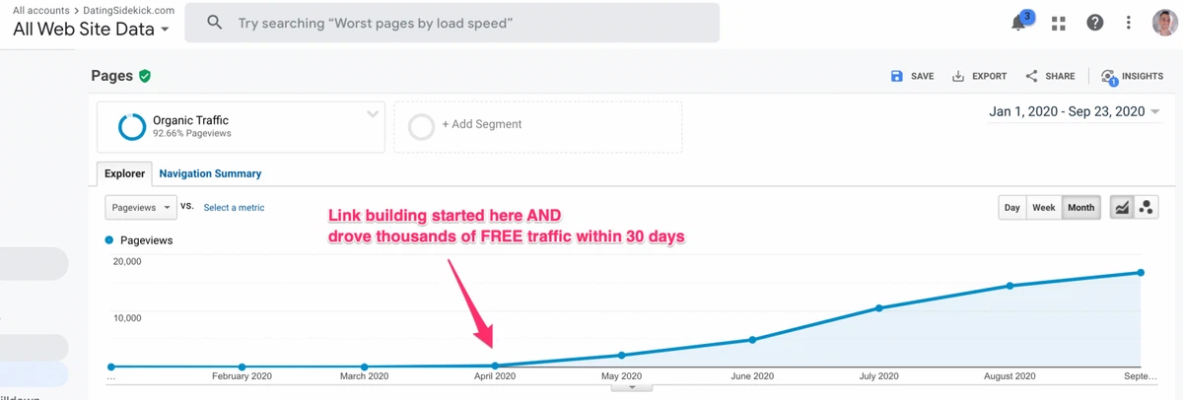Click the Export button

(979, 76)
